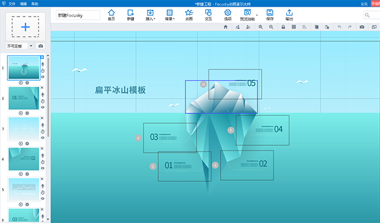Image resolution: width=380 pixels, height=223 pixels.
Task: Select slide 5 thumbnail with line chart
Action: pyautogui.click(x=24, y=189)
